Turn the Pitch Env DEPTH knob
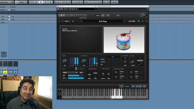The width and height of the screenshot is (194, 109). [103, 74]
